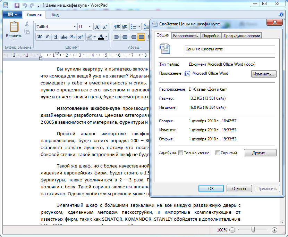
Task: Open the font color dropdown arrow
Action: pyautogui.click(x=107, y=37)
